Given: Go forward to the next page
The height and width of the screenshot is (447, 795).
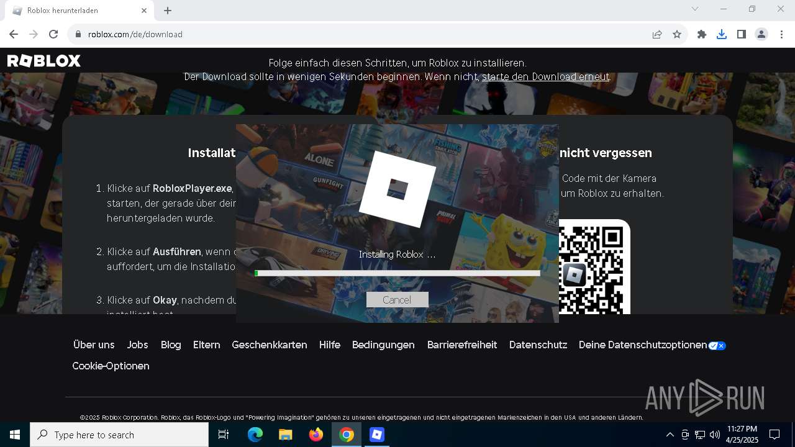Looking at the screenshot, I should pyautogui.click(x=34, y=34).
